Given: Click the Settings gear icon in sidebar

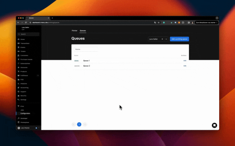Looking at the screenshot, I should [19, 99].
